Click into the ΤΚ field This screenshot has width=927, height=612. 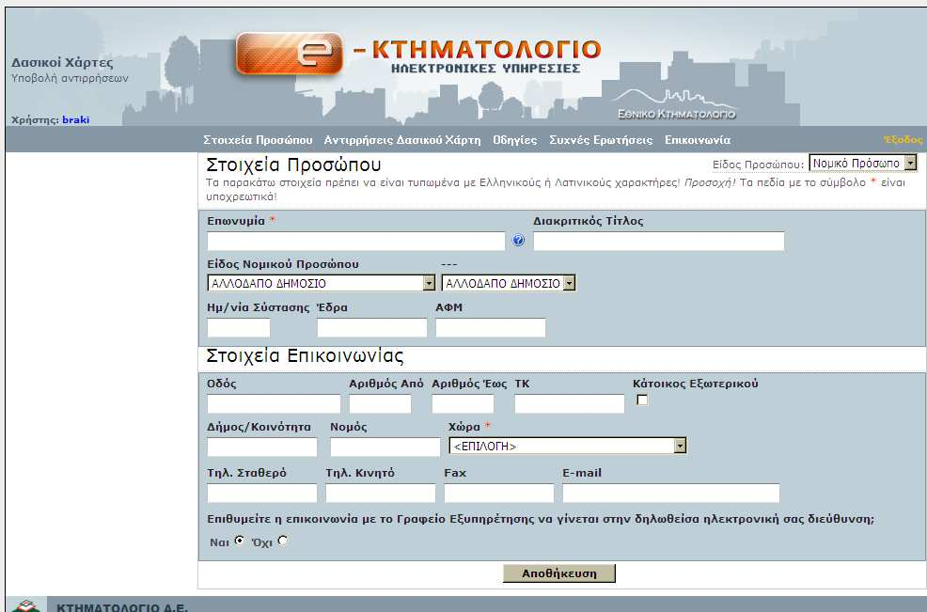coord(570,404)
